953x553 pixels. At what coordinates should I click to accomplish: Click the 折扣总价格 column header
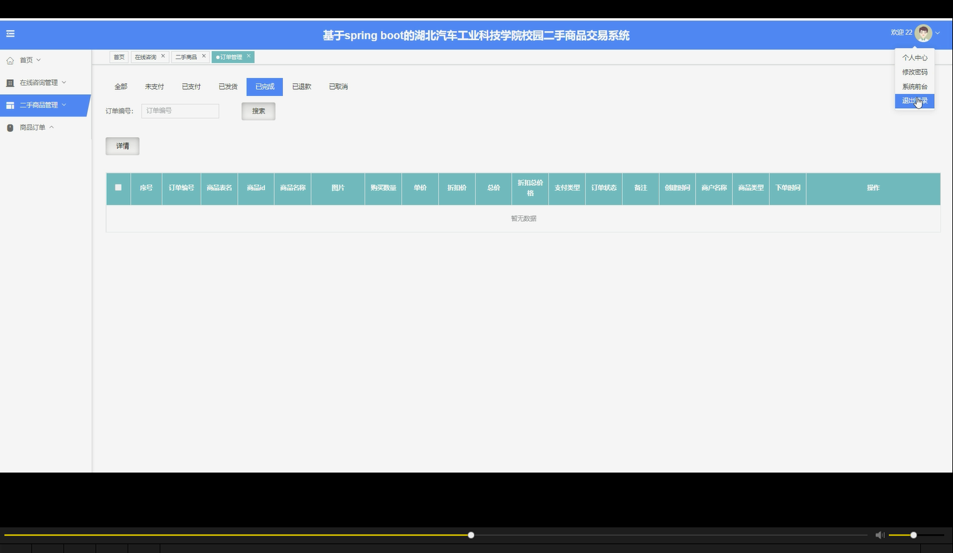[531, 188]
